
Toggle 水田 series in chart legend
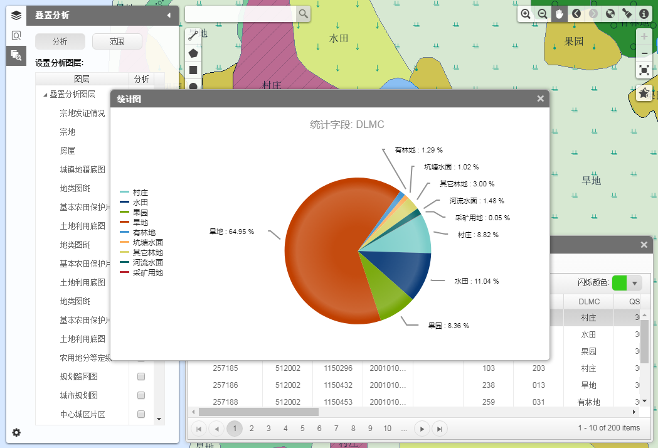(134, 203)
